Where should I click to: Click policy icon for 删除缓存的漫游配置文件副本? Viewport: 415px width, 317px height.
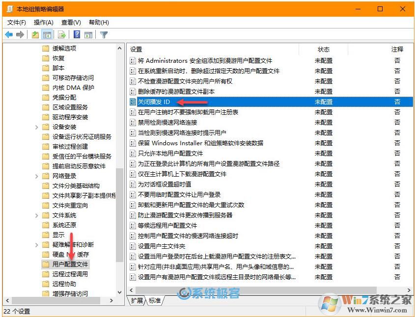pyautogui.click(x=133, y=91)
